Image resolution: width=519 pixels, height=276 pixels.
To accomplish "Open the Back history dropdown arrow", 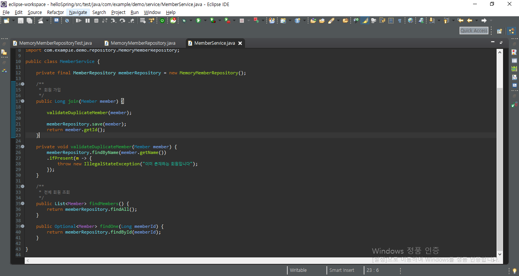I will pos(476,20).
